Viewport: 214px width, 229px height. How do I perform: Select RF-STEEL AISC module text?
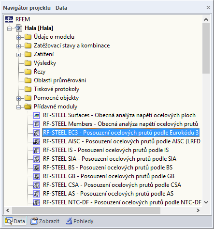pos(122,141)
